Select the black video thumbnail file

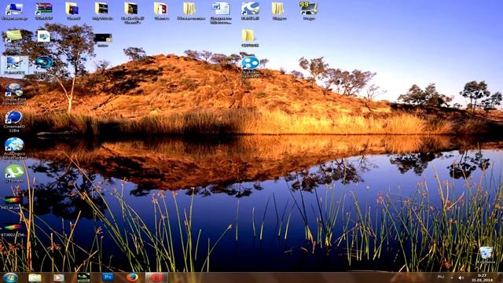point(103,40)
